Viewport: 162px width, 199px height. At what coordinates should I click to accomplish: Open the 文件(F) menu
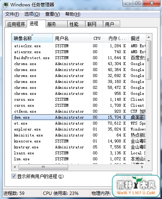(x=12, y=14)
